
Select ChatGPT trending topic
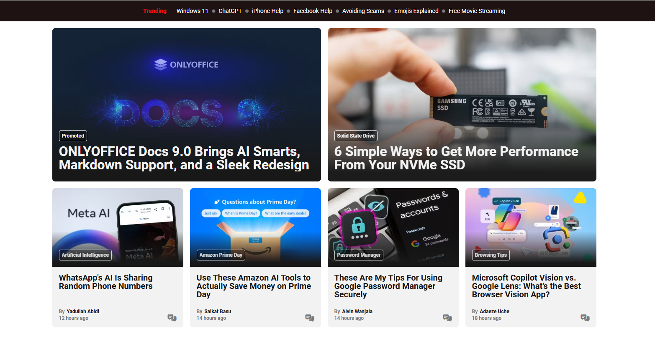[x=230, y=11]
